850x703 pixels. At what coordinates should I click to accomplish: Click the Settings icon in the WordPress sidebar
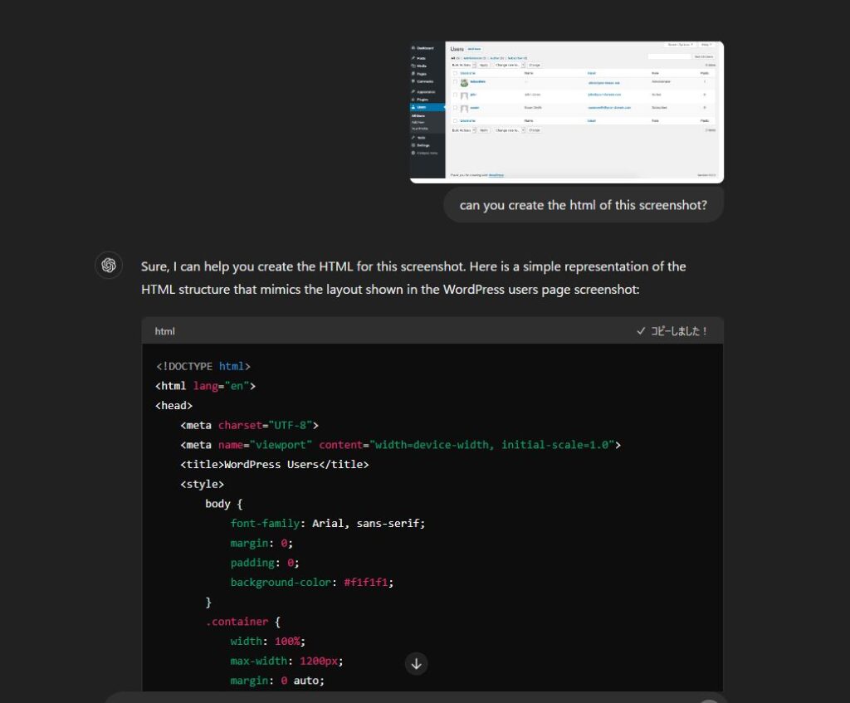click(413, 145)
